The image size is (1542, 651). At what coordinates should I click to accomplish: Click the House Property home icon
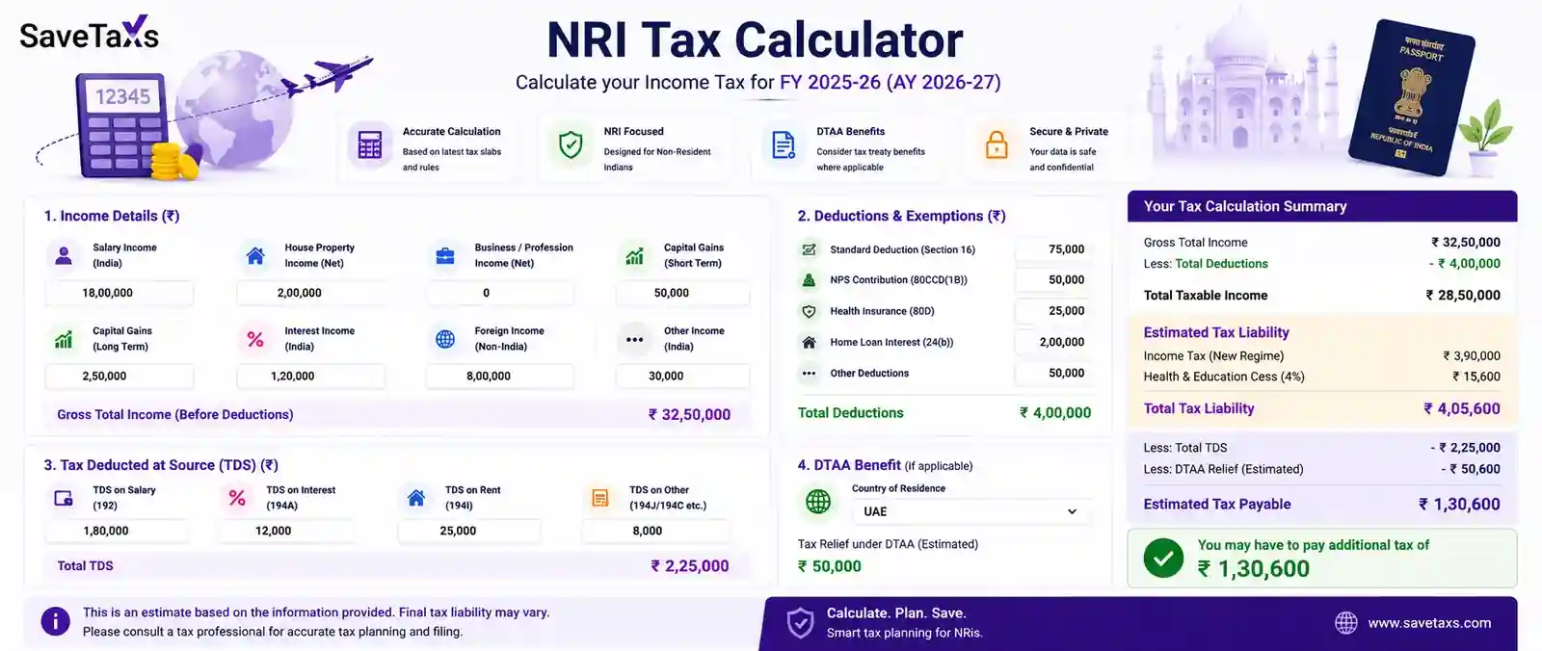255,255
